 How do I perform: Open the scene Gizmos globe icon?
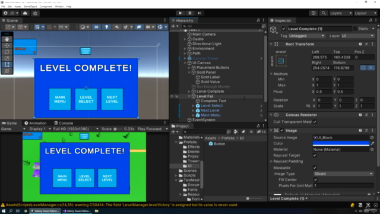(160, 27)
